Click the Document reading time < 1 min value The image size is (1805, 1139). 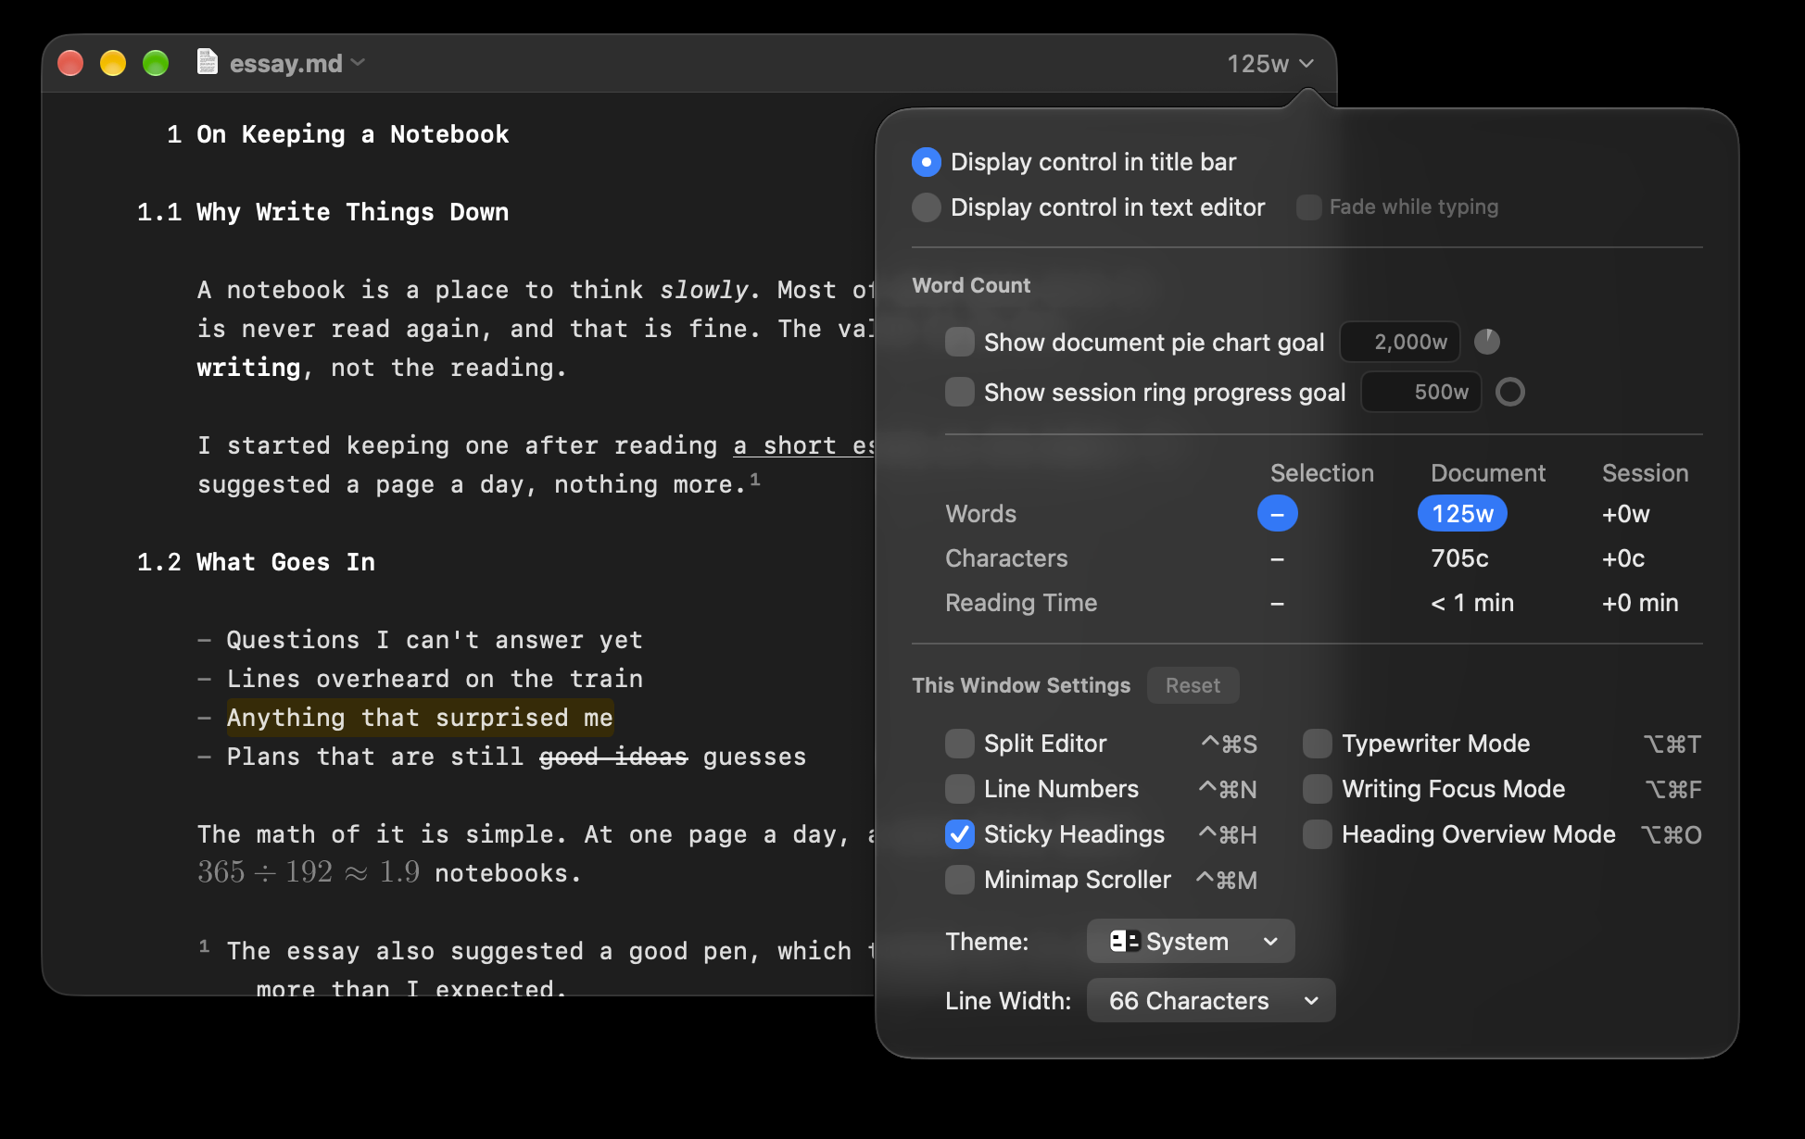1472,603
